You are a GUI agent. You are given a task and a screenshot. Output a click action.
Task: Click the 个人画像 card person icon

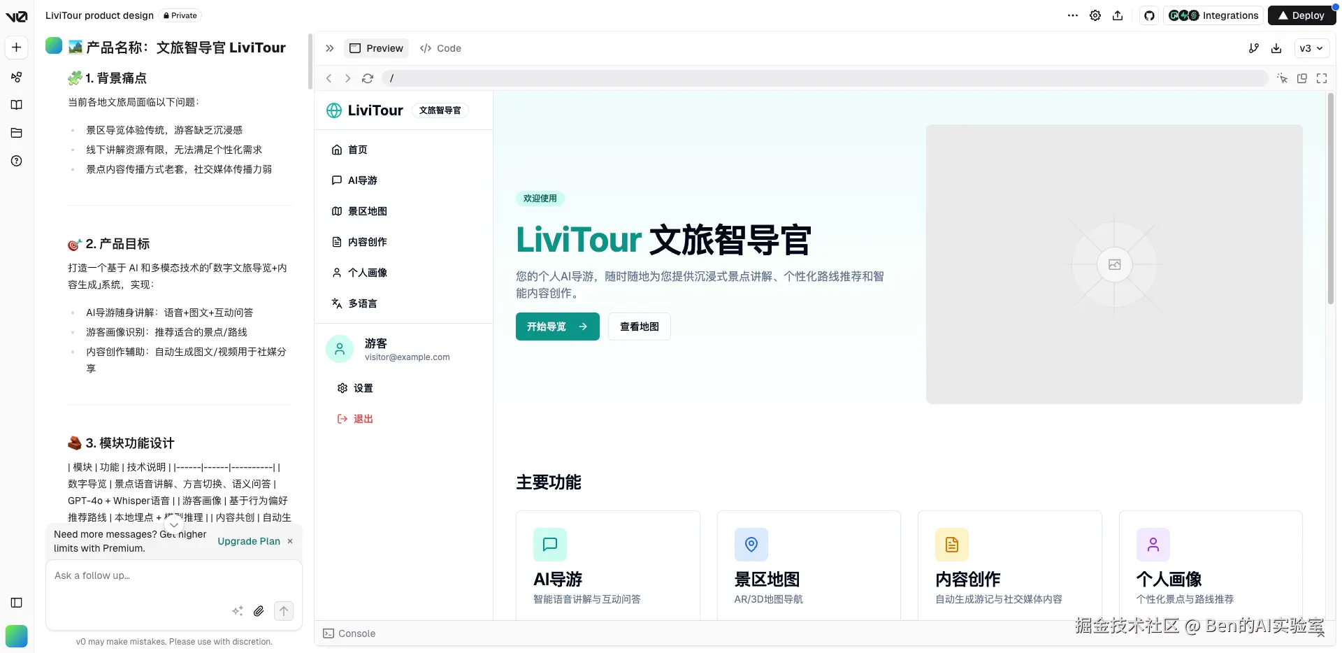(x=1153, y=545)
